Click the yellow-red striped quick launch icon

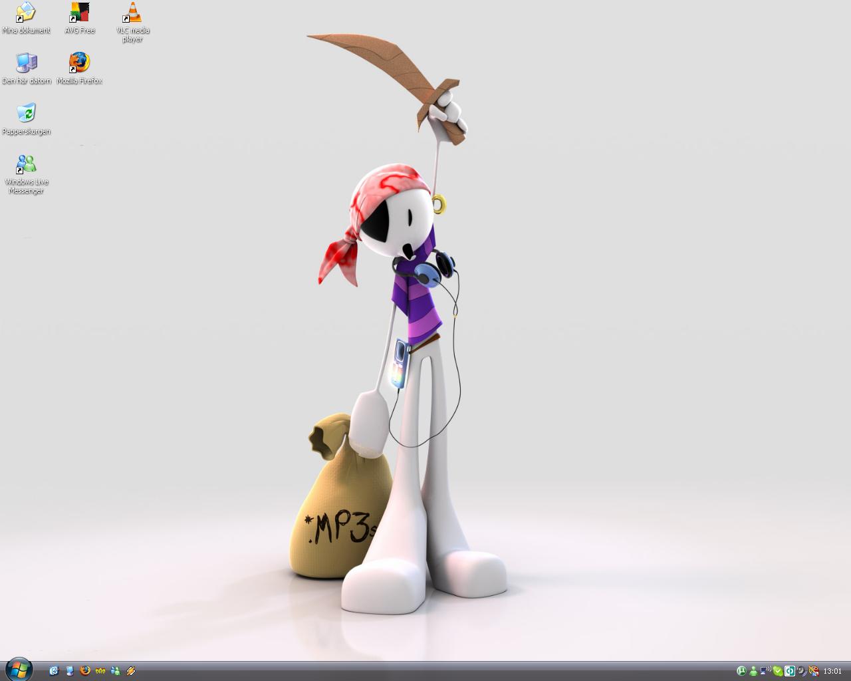click(x=131, y=671)
